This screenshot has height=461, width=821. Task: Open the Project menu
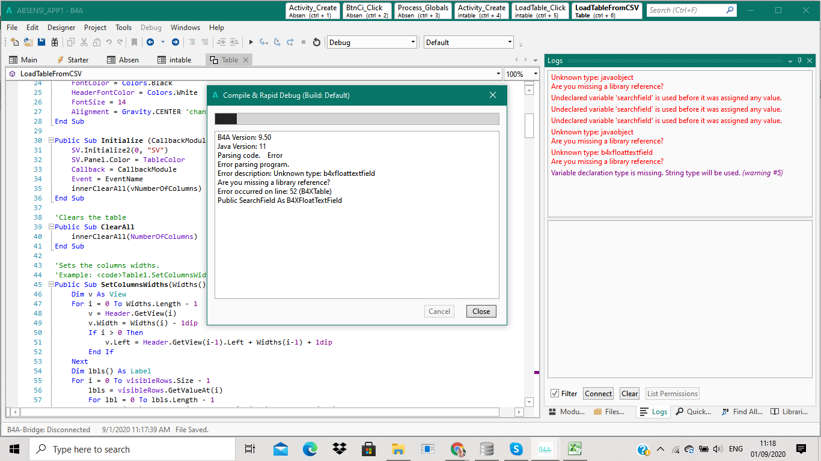pos(95,28)
